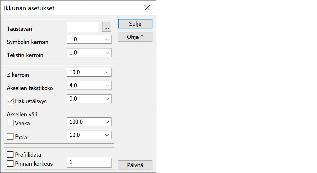This screenshot has width=317, height=173.
Task: Click the Päivitä button
Action: (135, 165)
